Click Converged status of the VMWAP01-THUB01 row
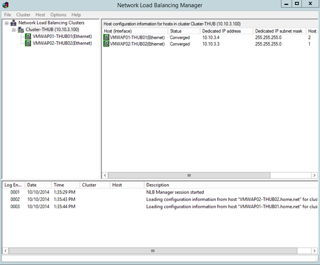320x265 pixels. click(180, 37)
